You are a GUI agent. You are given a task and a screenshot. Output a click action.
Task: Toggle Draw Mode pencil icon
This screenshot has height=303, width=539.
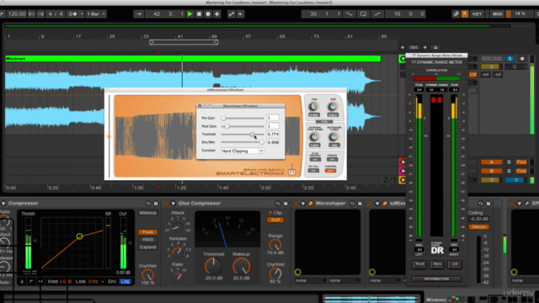tap(456, 14)
